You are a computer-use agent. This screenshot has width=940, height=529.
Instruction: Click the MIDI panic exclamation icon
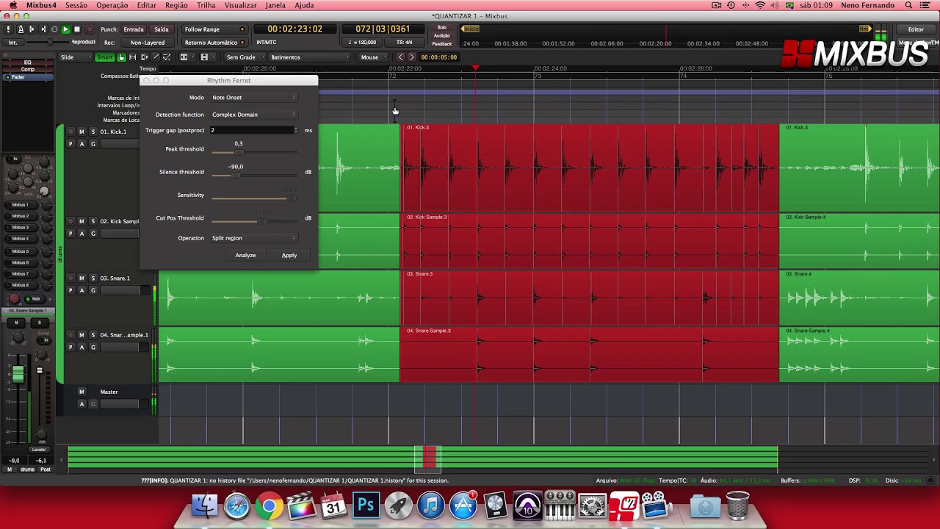8,29
